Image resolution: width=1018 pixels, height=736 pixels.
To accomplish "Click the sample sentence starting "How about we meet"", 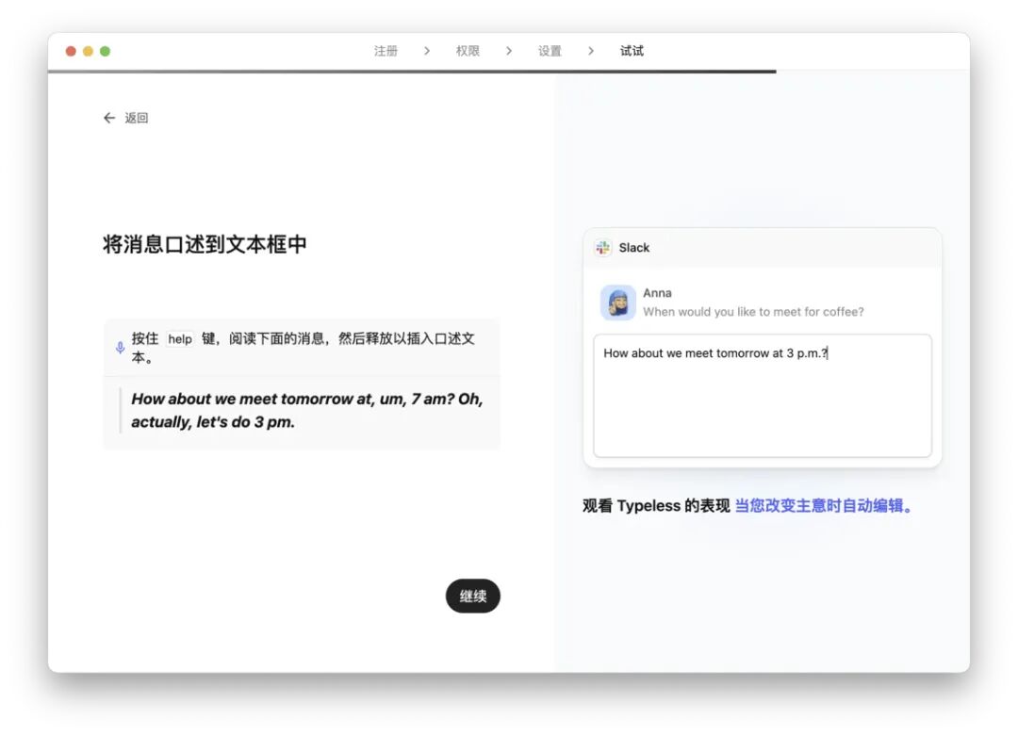I will pos(307,410).
